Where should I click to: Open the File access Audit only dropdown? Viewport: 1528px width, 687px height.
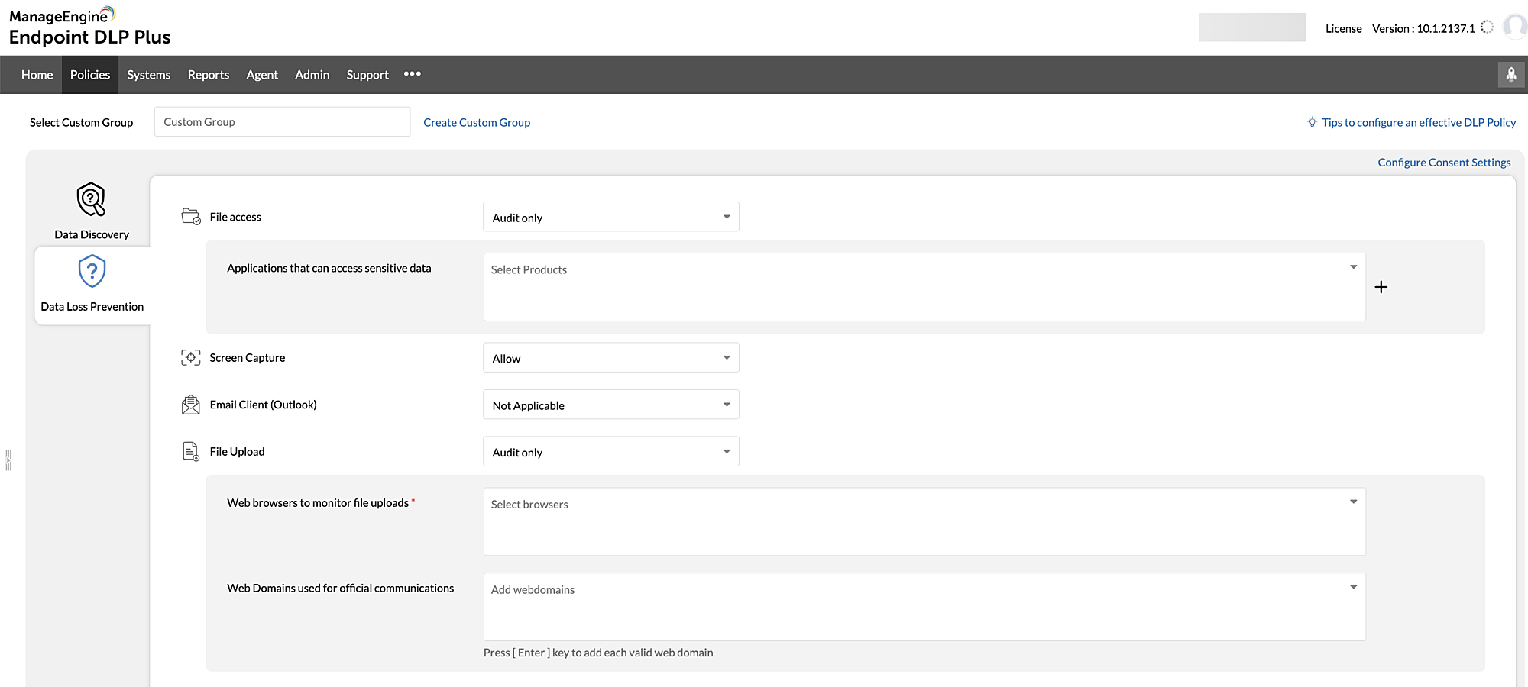(x=610, y=217)
